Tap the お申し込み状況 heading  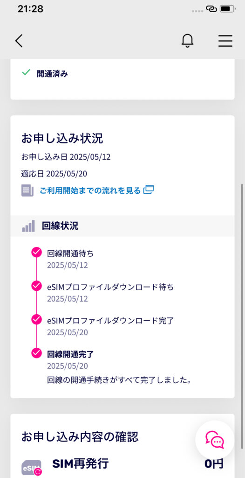[x=62, y=138]
